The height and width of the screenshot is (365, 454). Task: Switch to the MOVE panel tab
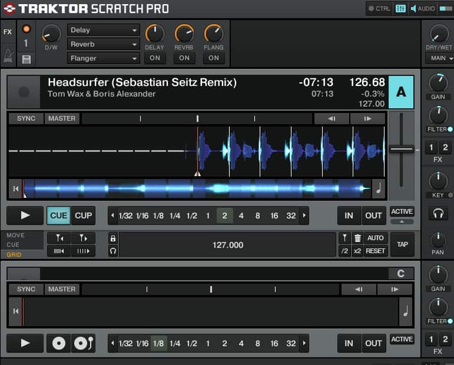16,235
